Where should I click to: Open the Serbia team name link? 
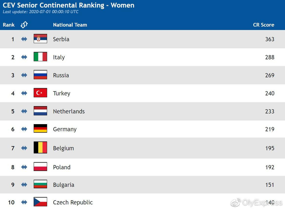coord(61,39)
